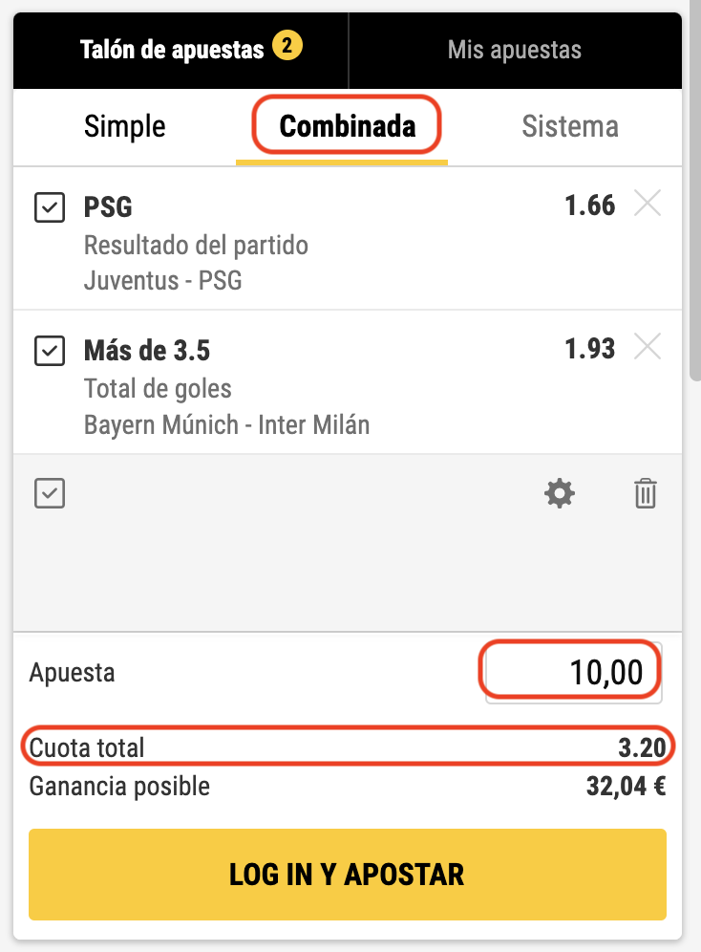Delete all bets with trash icon
Image resolution: width=701 pixels, height=952 pixels.
pos(646,493)
